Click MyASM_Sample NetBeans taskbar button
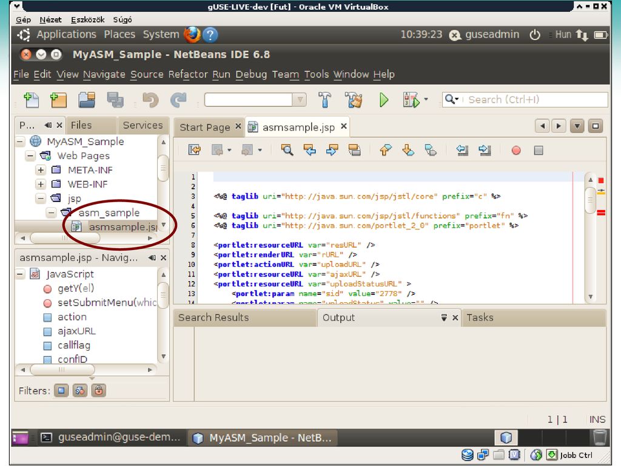Image resolution: width=621 pixels, height=466 pixels. [x=263, y=437]
